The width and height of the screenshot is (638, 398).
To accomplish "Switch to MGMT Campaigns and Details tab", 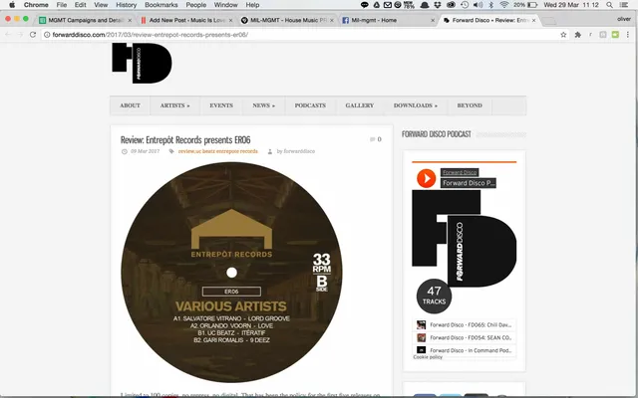I will [x=86, y=20].
